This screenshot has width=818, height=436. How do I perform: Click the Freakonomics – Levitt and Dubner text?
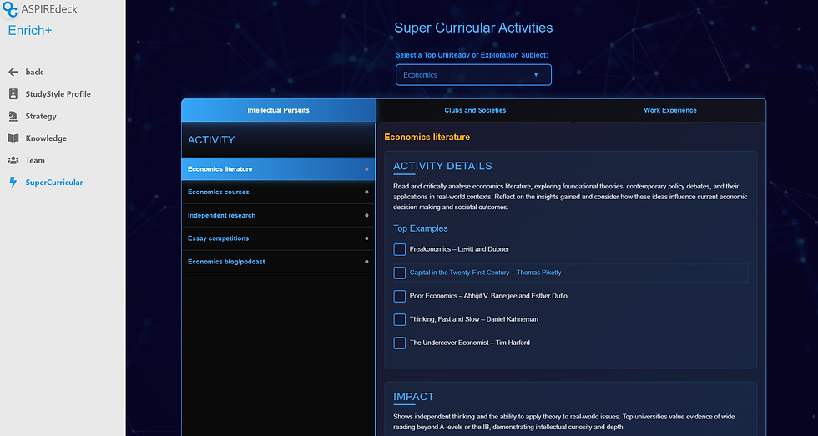coord(460,249)
